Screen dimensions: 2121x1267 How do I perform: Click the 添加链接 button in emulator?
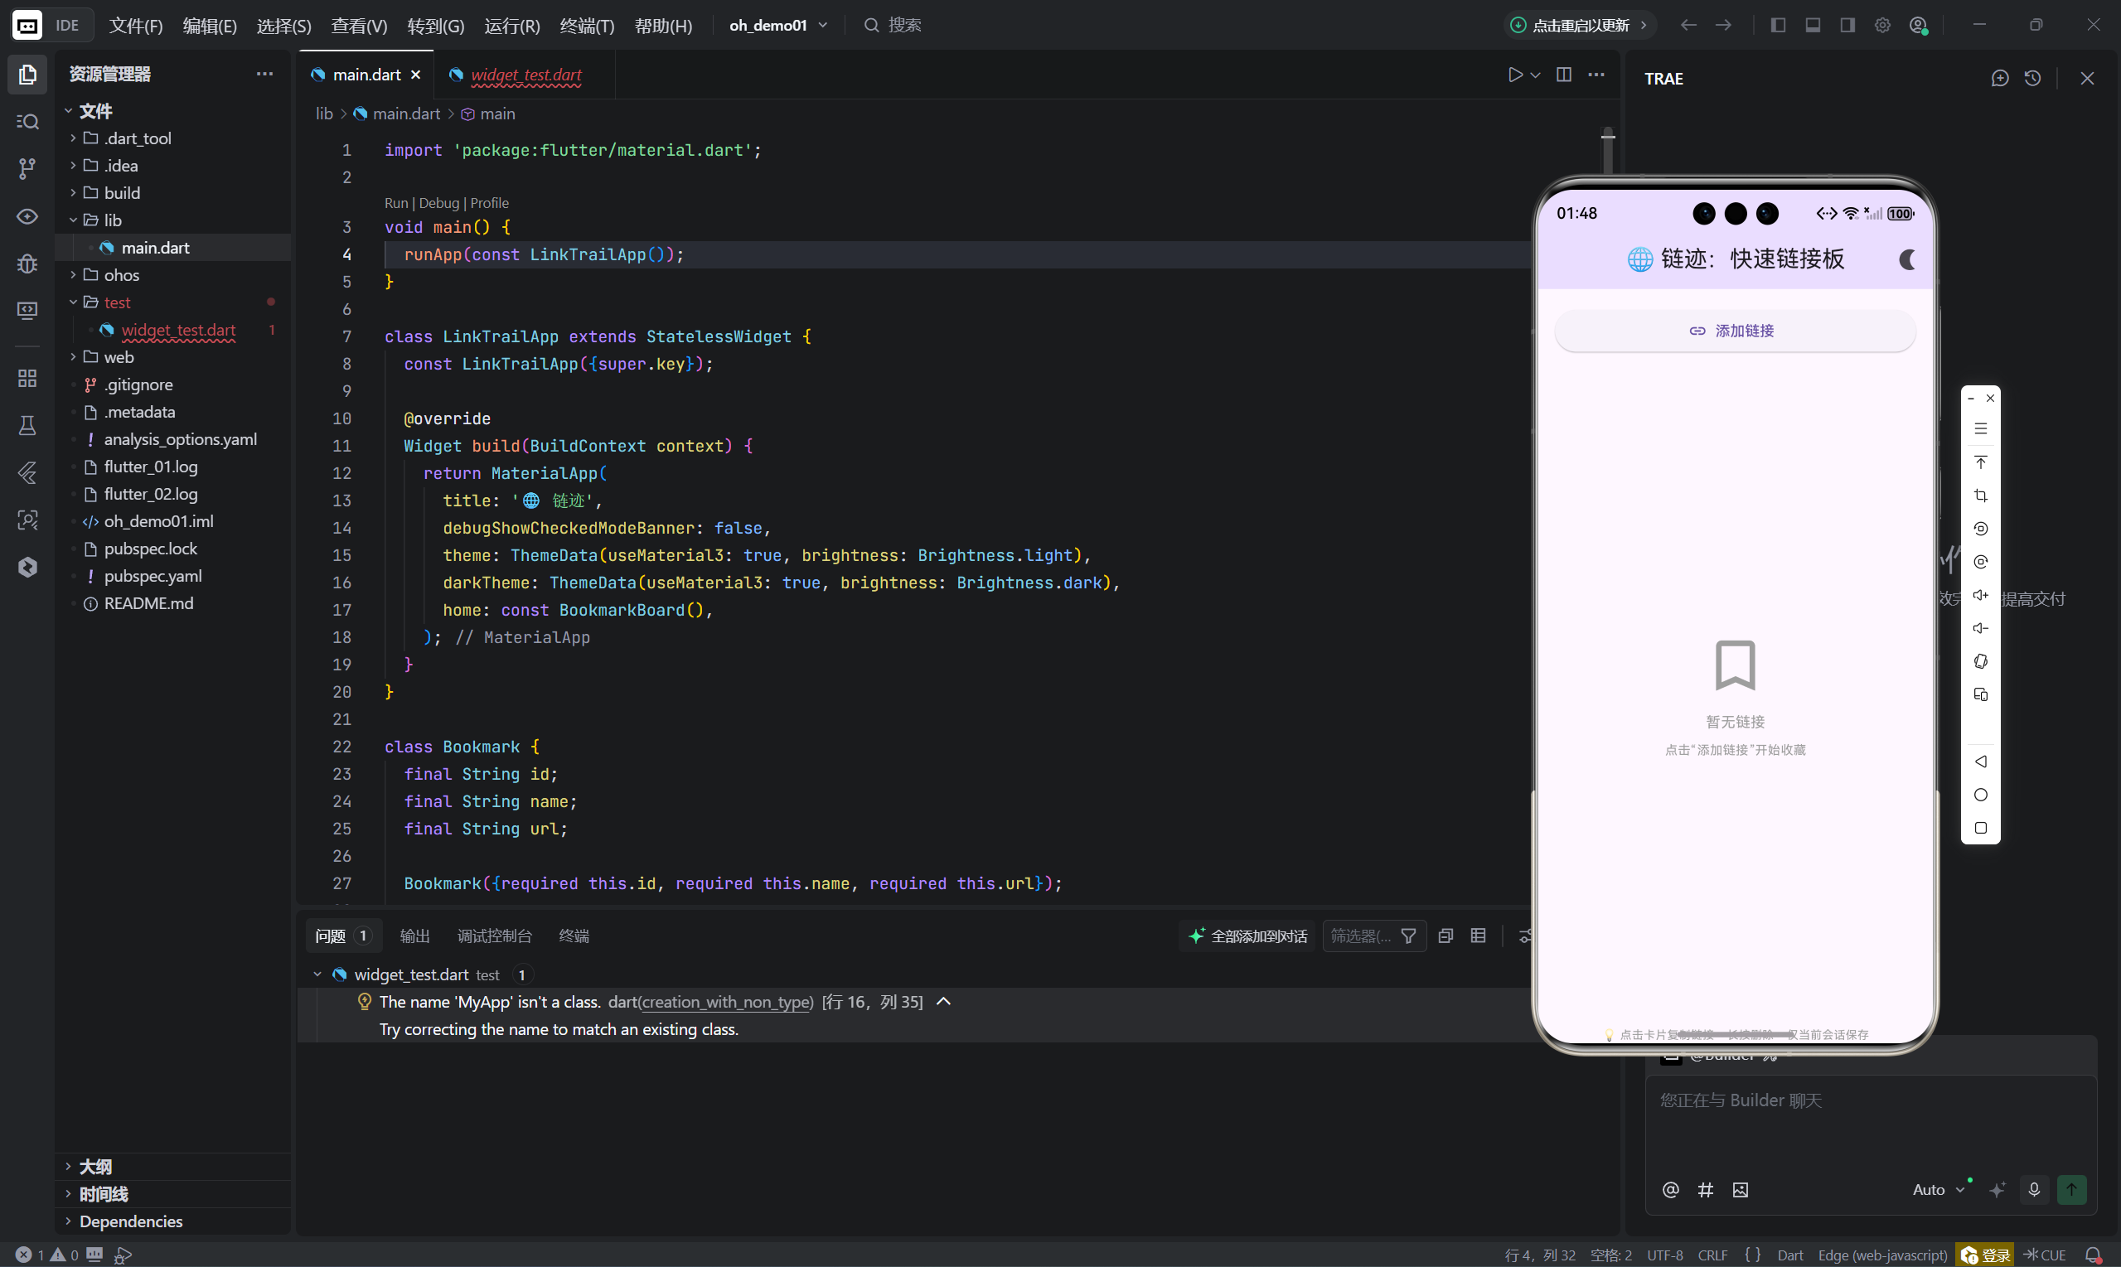(1734, 331)
